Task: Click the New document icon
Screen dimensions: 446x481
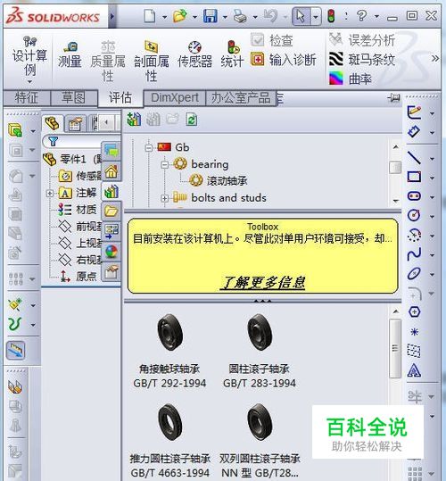Action: coord(150,16)
